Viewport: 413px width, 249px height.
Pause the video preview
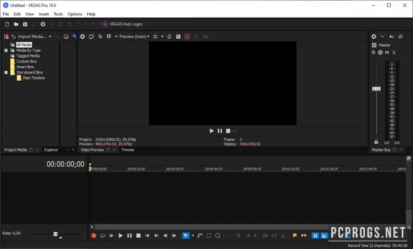220,131
